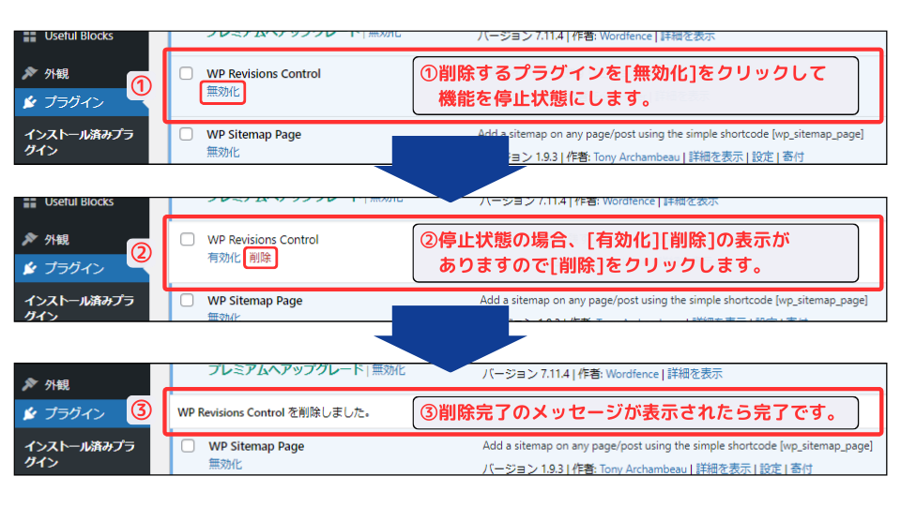
Task: Click the 'WP Revisions Control を削除しました。' message
Action: 274,412
